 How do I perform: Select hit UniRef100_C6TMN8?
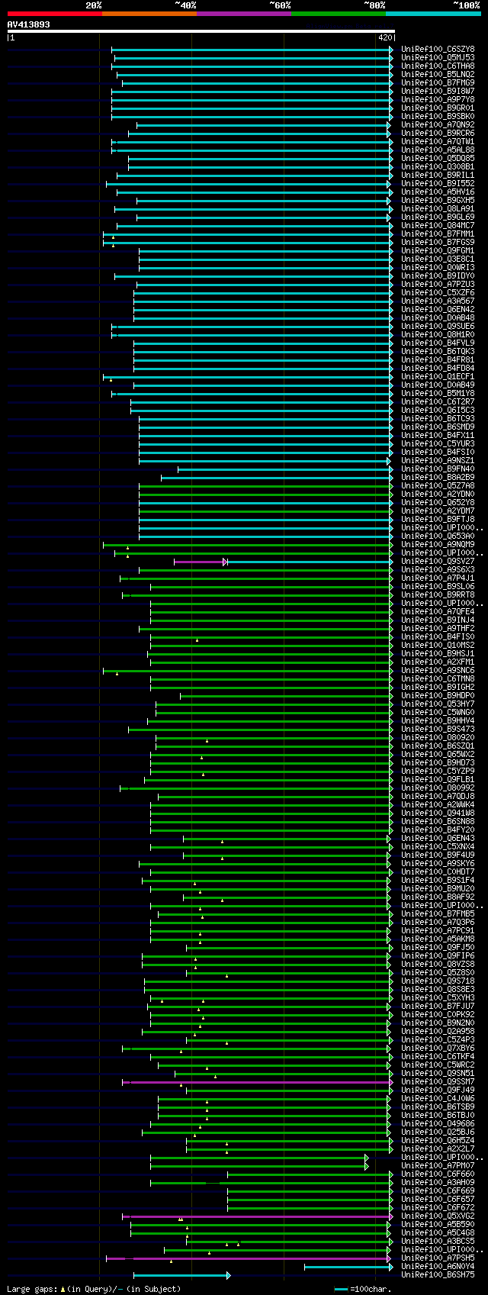point(438,679)
